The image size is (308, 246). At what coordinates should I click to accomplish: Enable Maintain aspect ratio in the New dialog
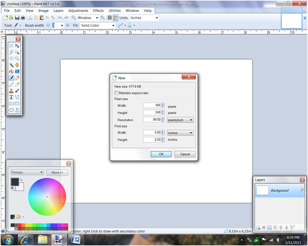116,93
